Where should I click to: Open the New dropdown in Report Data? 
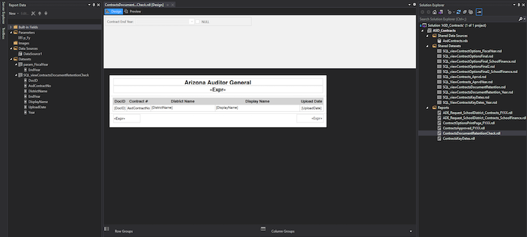point(13,13)
